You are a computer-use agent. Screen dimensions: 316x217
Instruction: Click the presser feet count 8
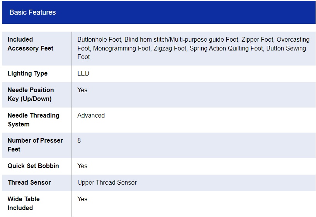point(79,141)
